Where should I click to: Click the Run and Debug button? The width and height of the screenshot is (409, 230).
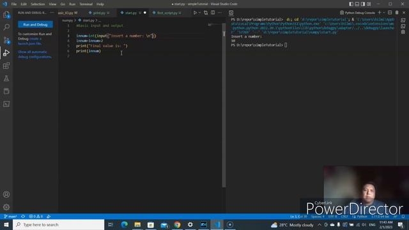[x=36, y=24]
